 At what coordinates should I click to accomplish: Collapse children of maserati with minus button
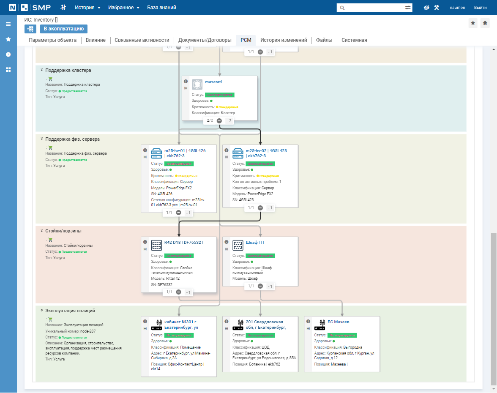click(219, 121)
